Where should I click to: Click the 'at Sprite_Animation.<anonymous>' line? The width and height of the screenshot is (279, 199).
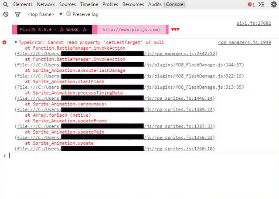(x=66, y=104)
